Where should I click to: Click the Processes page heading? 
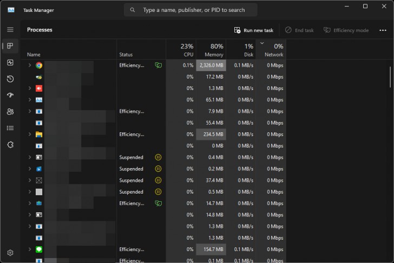click(40, 30)
